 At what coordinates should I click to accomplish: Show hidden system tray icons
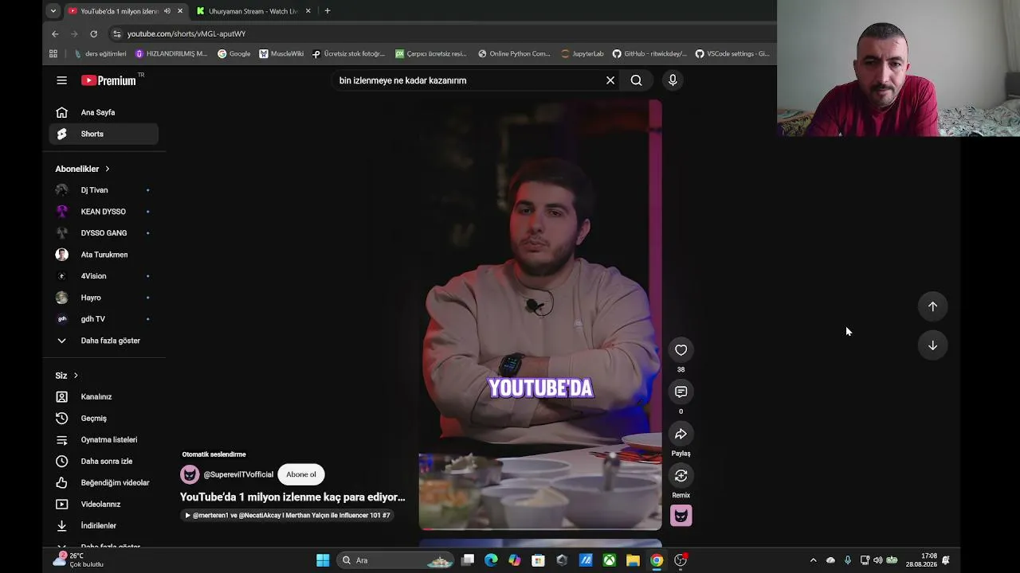813,560
